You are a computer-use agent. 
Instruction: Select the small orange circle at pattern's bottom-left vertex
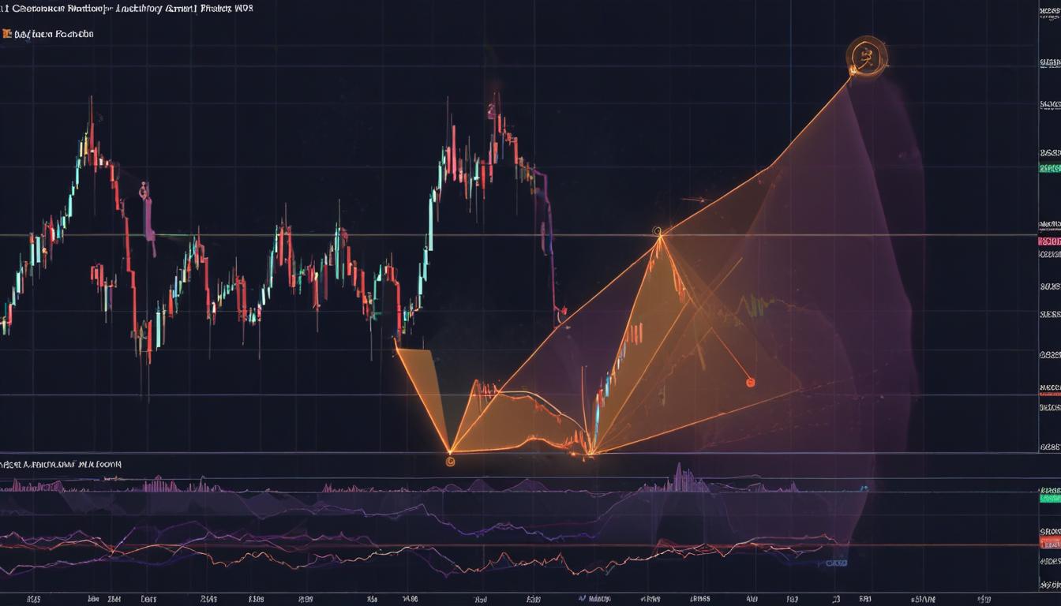pos(450,461)
